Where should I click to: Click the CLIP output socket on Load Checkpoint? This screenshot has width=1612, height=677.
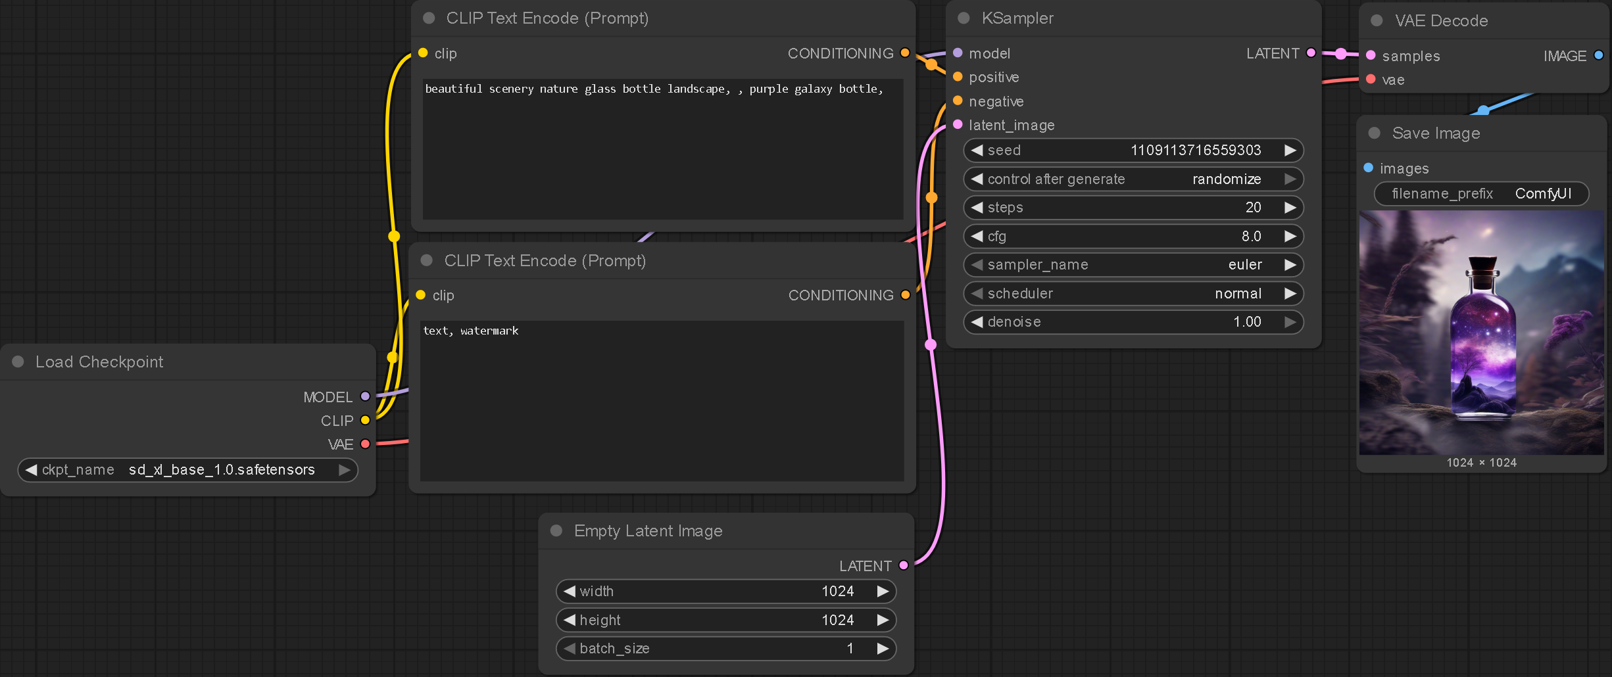pos(365,420)
